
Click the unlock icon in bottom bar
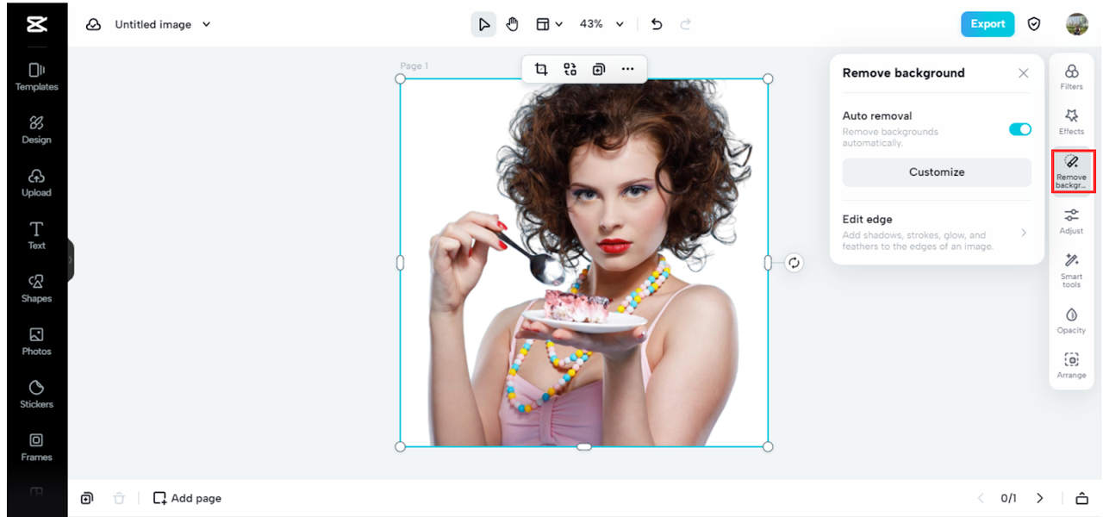click(1081, 498)
